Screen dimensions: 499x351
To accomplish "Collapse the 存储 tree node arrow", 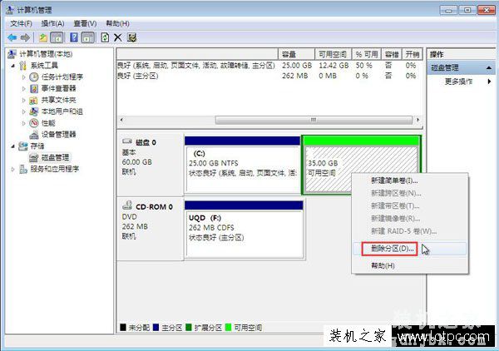I will (13, 146).
